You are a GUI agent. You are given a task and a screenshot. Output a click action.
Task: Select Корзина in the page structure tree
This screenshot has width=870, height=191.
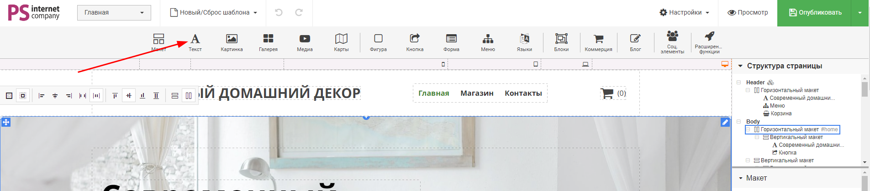[780, 114]
